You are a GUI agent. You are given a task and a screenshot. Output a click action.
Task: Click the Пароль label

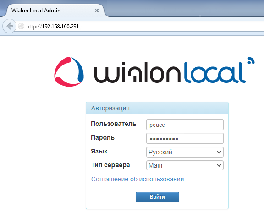(x=103, y=137)
